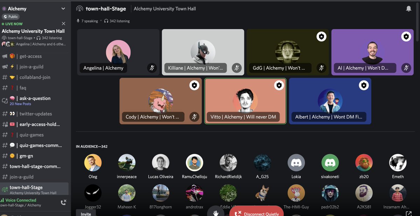Open the twitter-updates channel

[x=34, y=114]
